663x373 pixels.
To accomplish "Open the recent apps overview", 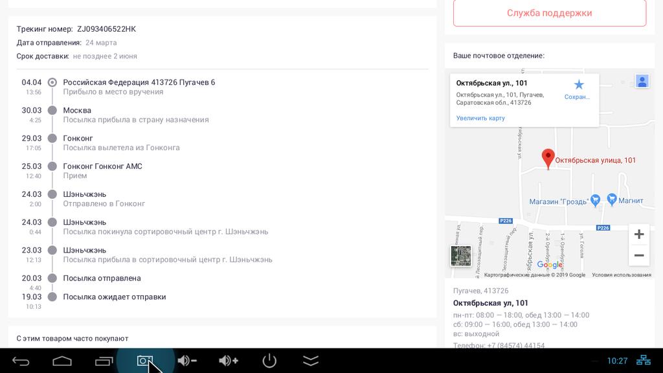I will click(x=104, y=361).
